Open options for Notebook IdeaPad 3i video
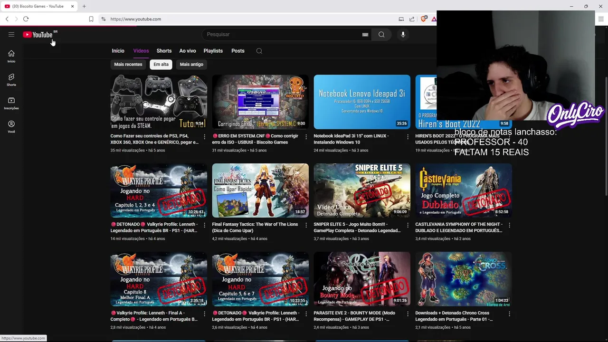This screenshot has width=608, height=342. (x=408, y=137)
